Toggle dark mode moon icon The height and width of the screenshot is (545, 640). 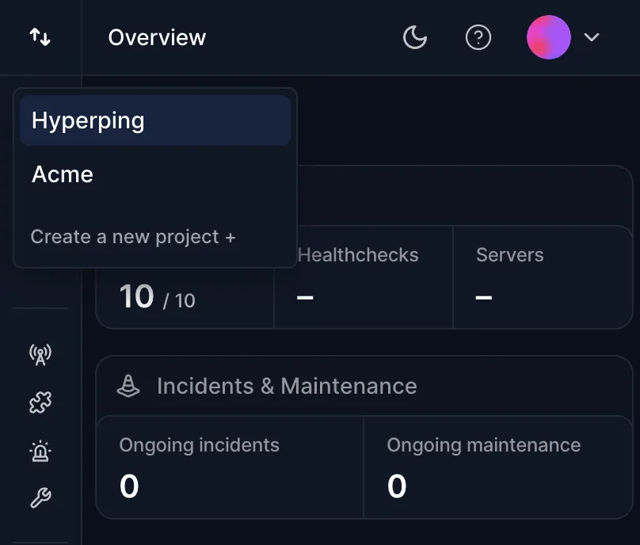(x=415, y=37)
